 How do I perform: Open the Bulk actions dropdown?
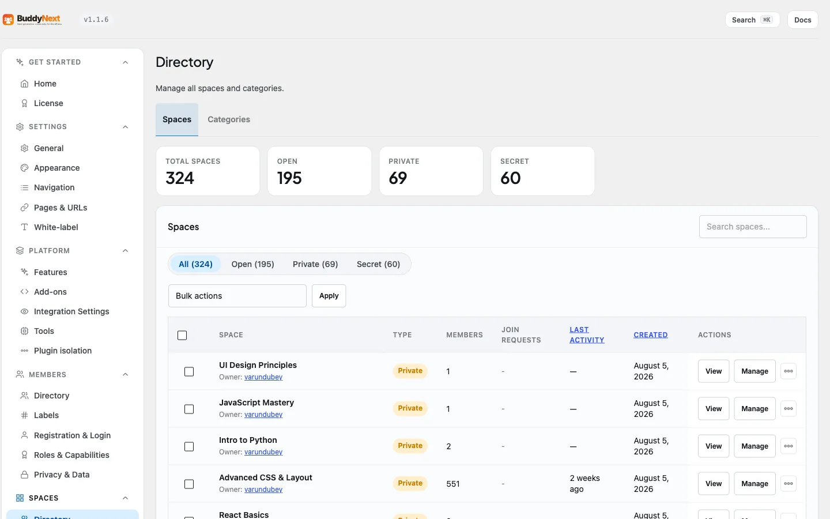coord(237,296)
